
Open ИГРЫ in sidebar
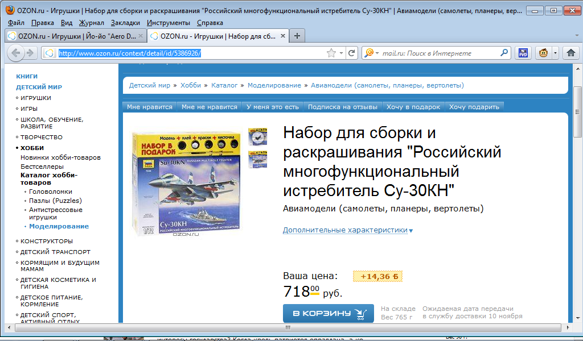click(29, 109)
